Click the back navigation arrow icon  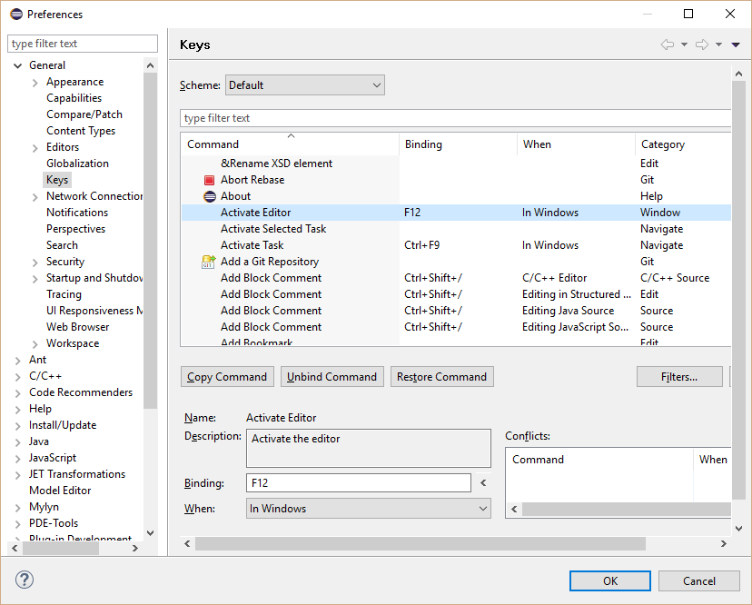pyautogui.click(x=668, y=45)
